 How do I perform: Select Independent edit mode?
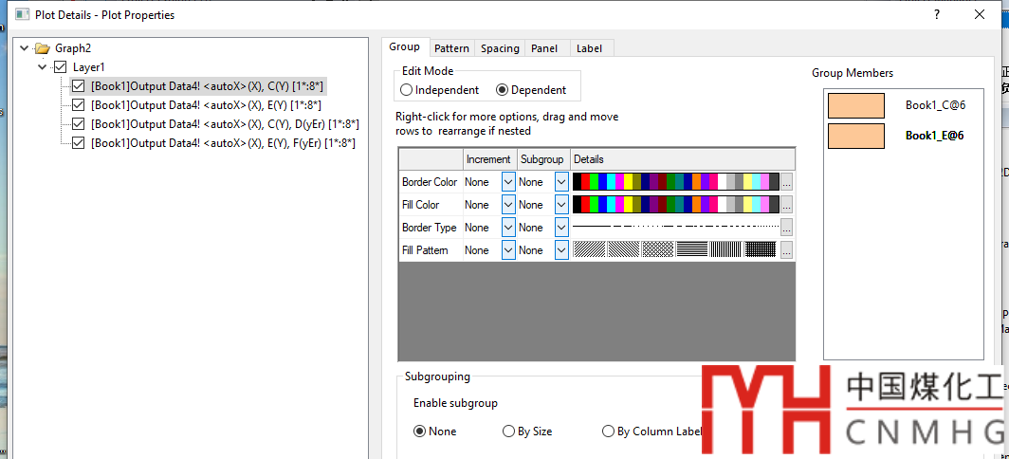pyautogui.click(x=407, y=90)
